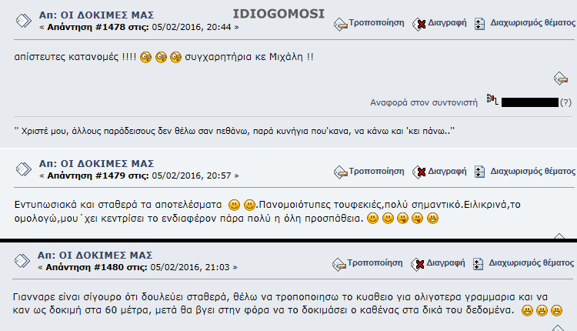Open the Αναφορά στον συντονιστή link
The image size is (577, 331).
(424, 102)
